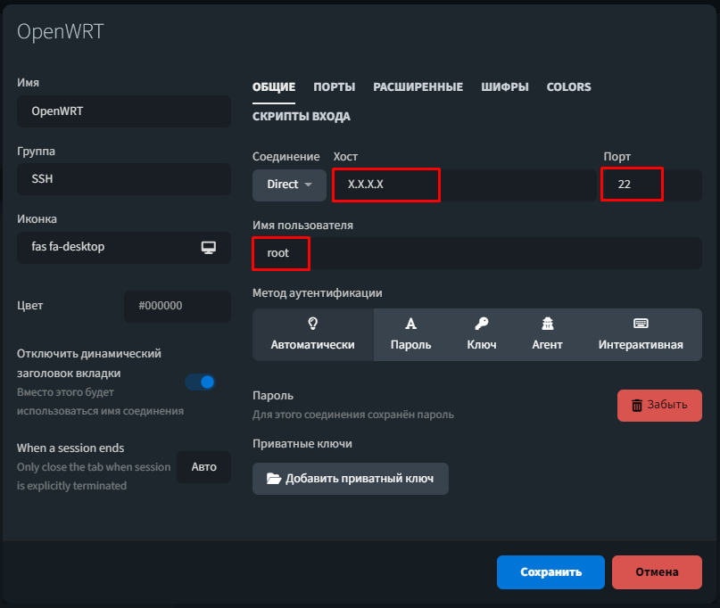Click the keyboard icon for Интерактивная
Viewport: 720px width, 608px height.
(641, 324)
